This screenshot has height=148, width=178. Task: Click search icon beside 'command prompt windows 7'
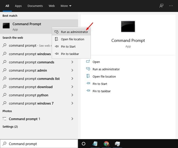[x=4, y=103]
